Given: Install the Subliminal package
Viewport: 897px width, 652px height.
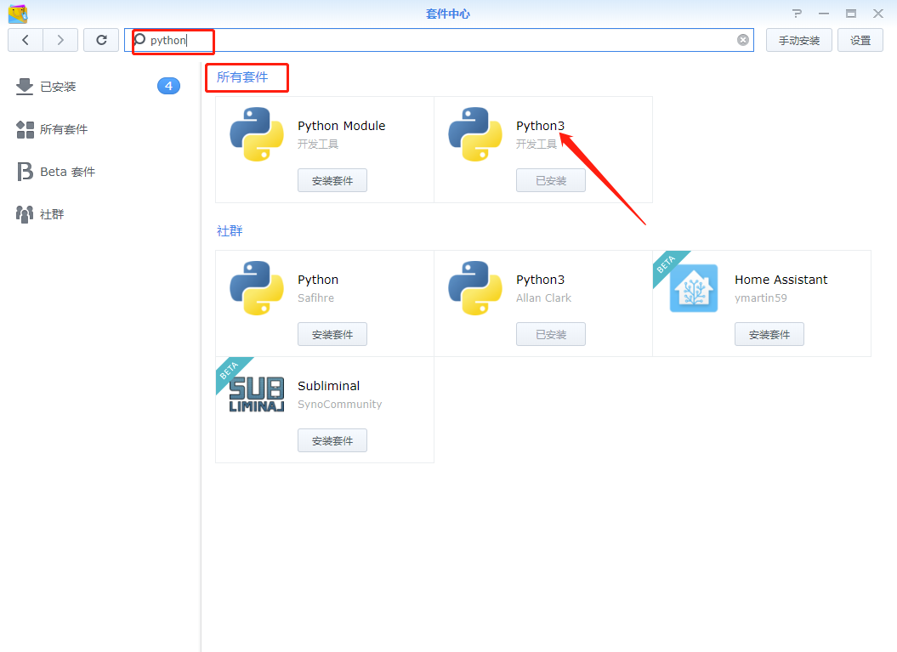Looking at the screenshot, I should click(x=332, y=440).
